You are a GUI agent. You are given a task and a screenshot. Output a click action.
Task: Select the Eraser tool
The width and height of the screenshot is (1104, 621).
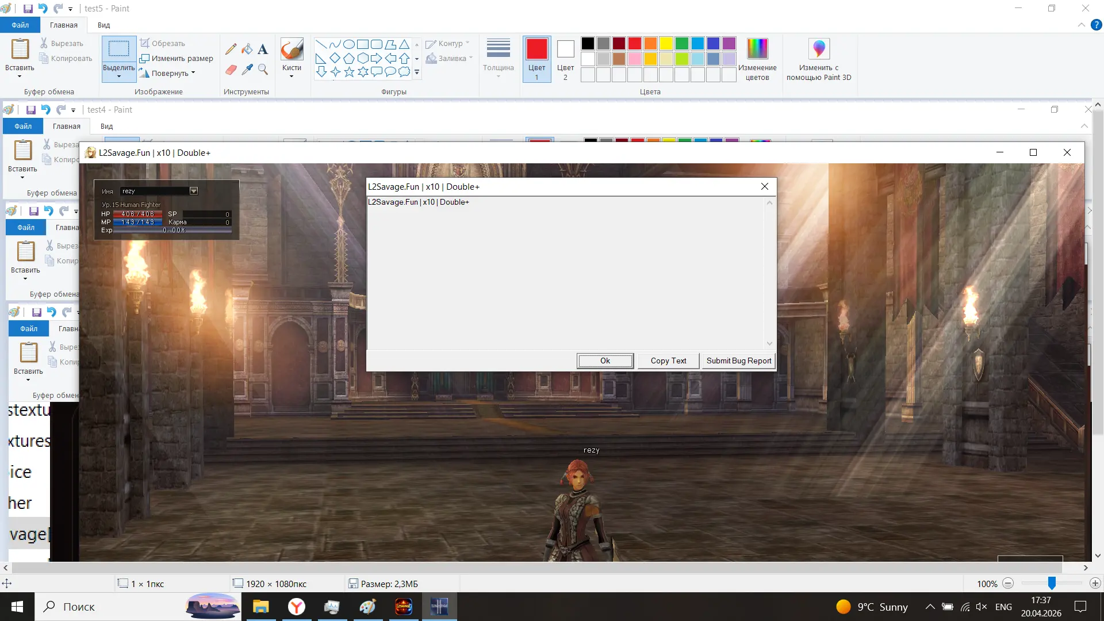pos(231,70)
